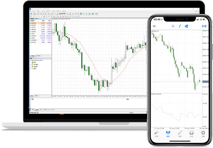
Task: Click the New Order toolbar icon
Action: (53, 14)
